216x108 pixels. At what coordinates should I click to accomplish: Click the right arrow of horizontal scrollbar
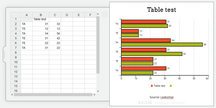pyautogui.click(x=94, y=94)
